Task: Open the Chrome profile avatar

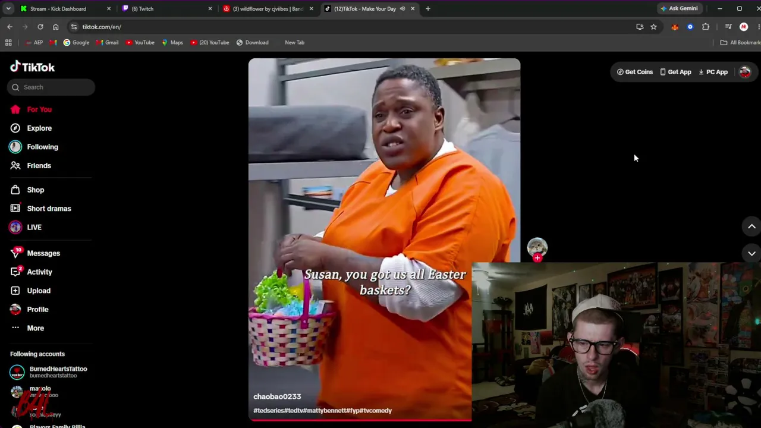Action: [x=744, y=27]
